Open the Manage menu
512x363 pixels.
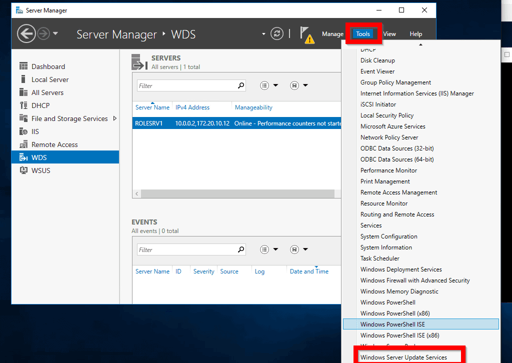pyautogui.click(x=332, y=34)
